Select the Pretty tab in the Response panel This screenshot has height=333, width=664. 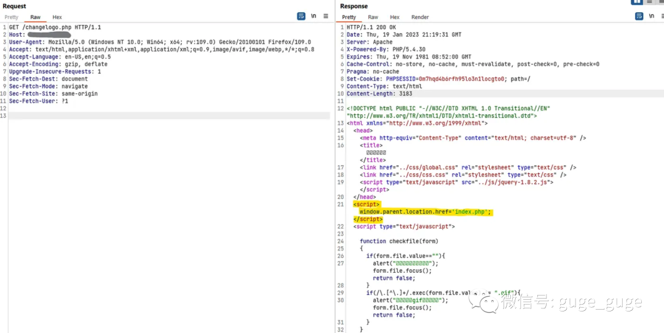(349, 17)
